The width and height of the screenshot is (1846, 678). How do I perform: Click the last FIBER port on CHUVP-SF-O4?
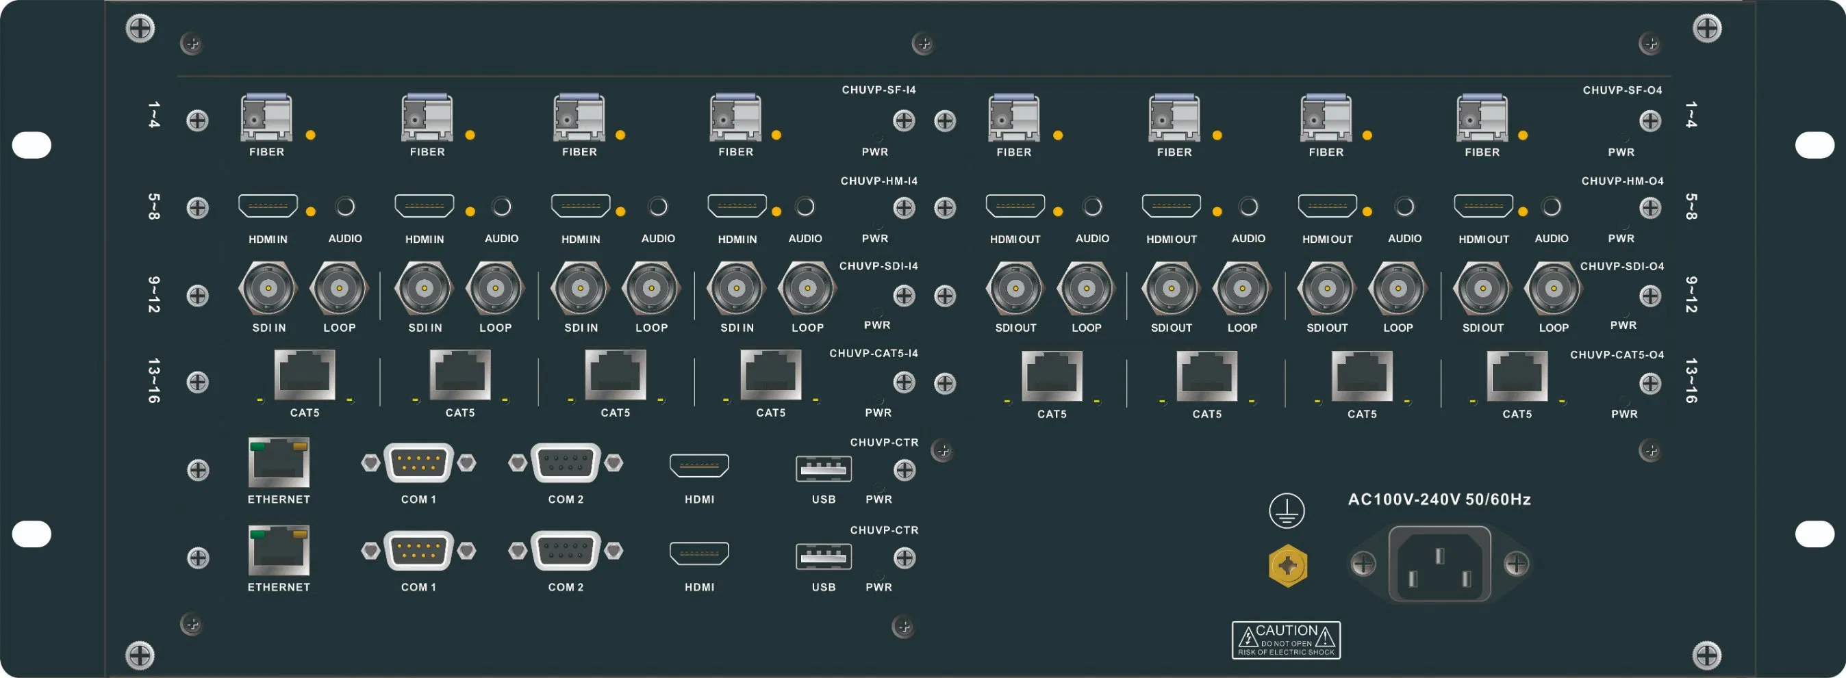coord(1482,118)
